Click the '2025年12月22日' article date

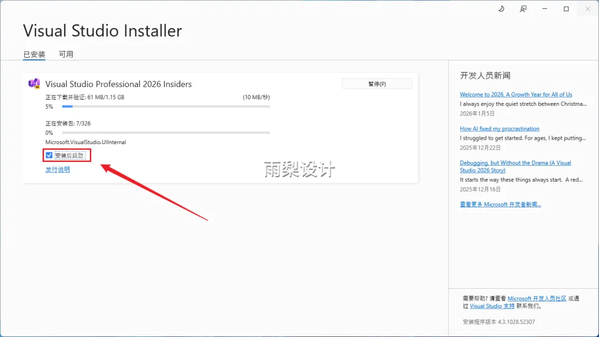pyautogui.click(x=480, y=147)
